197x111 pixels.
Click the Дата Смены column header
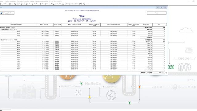point(45,25)
